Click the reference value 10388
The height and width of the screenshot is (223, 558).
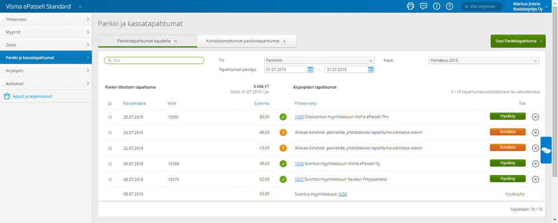coord(173,164)
